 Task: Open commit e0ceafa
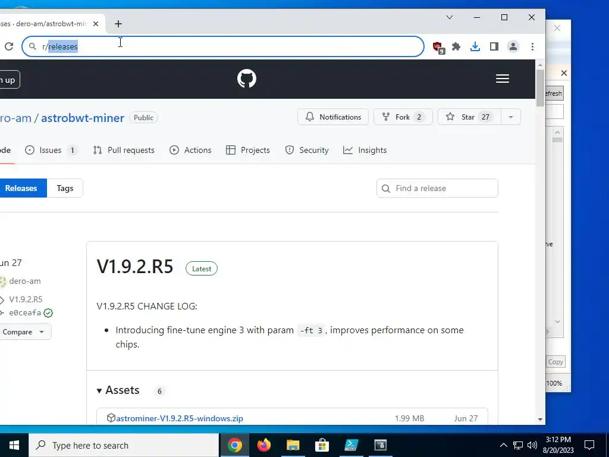coord(25,313)
